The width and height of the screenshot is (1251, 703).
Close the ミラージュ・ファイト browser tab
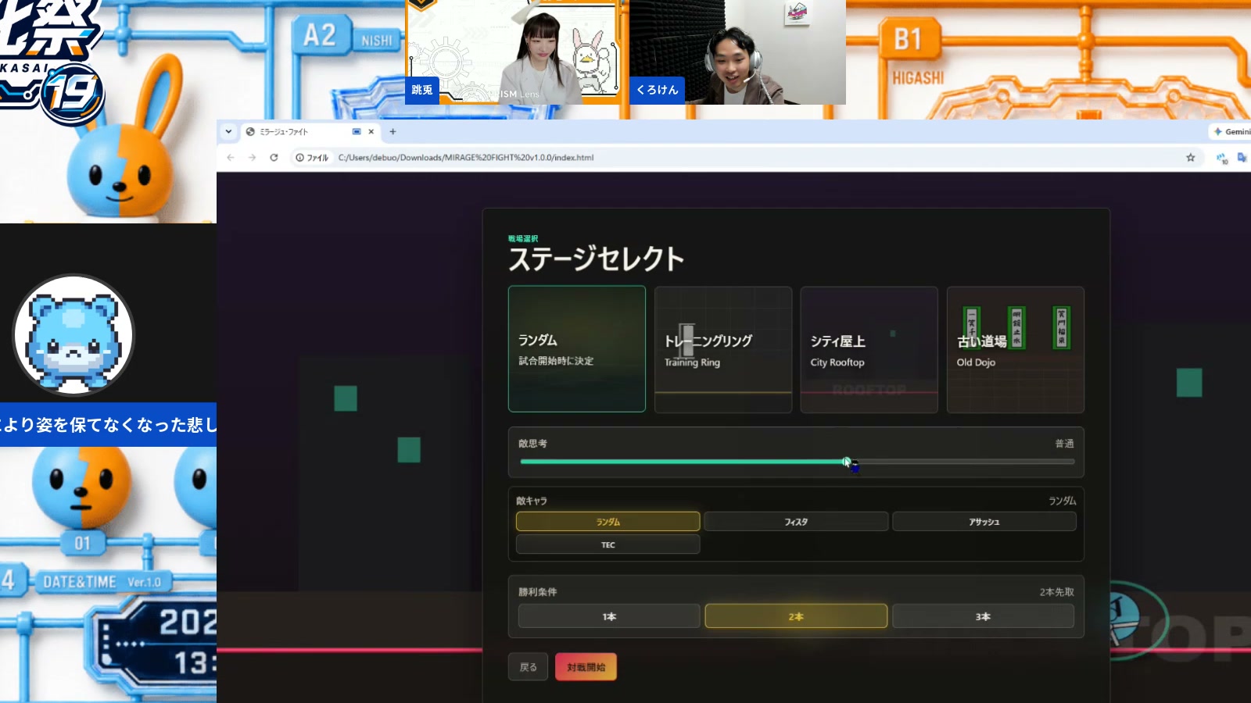click(371, 131)
